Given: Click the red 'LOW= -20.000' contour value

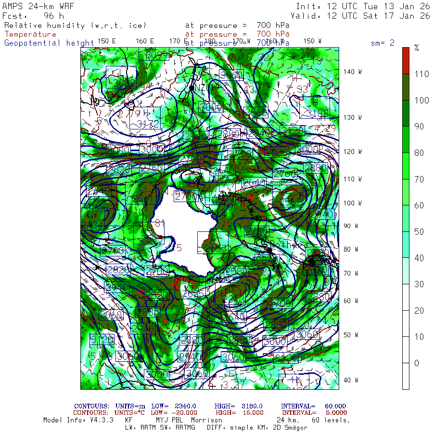Looking at the screenshot, I should pyautogui.click(x=174, y=413).
